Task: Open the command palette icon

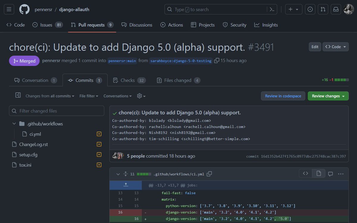Action: pyautogui.click(x=272, y=9)
